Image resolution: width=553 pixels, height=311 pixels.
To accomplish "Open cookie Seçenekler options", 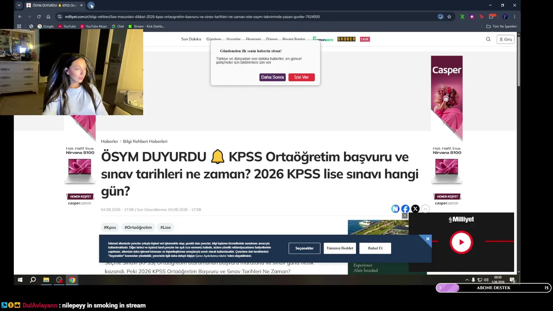I will tap(305, 248).
